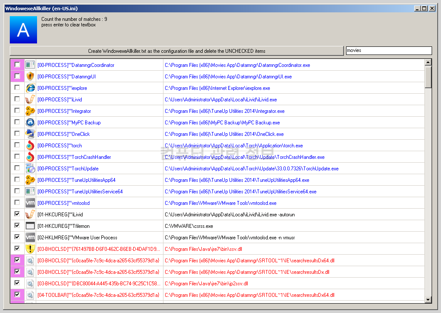Click the Tfilemon window icon
441x313 pixels.
click(30, 226)
